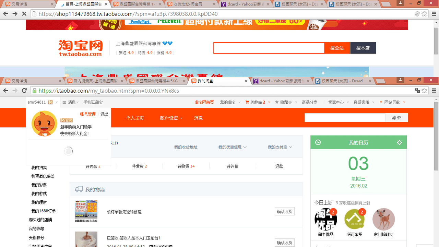The image size is (439, 247).
Task: Open Chrome menu in back window
Action: pyautogui.click(x=434, y=14)
